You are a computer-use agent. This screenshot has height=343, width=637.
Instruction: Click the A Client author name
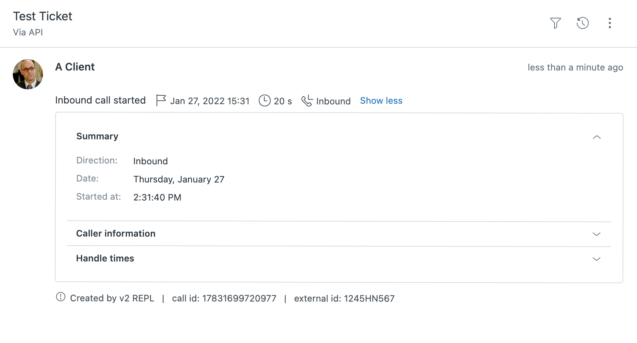pyautogui.click(x=75, y=67)
